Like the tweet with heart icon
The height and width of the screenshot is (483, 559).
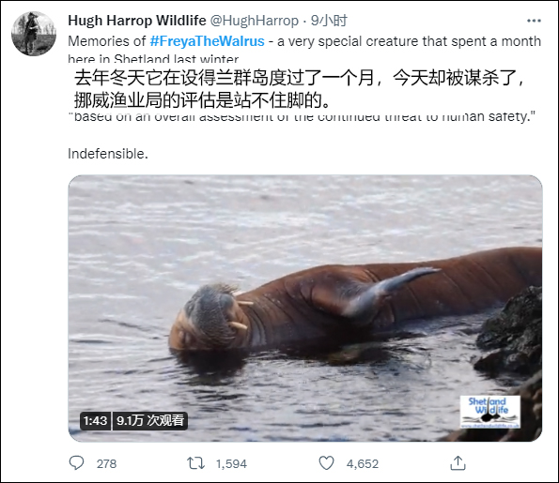326,463
